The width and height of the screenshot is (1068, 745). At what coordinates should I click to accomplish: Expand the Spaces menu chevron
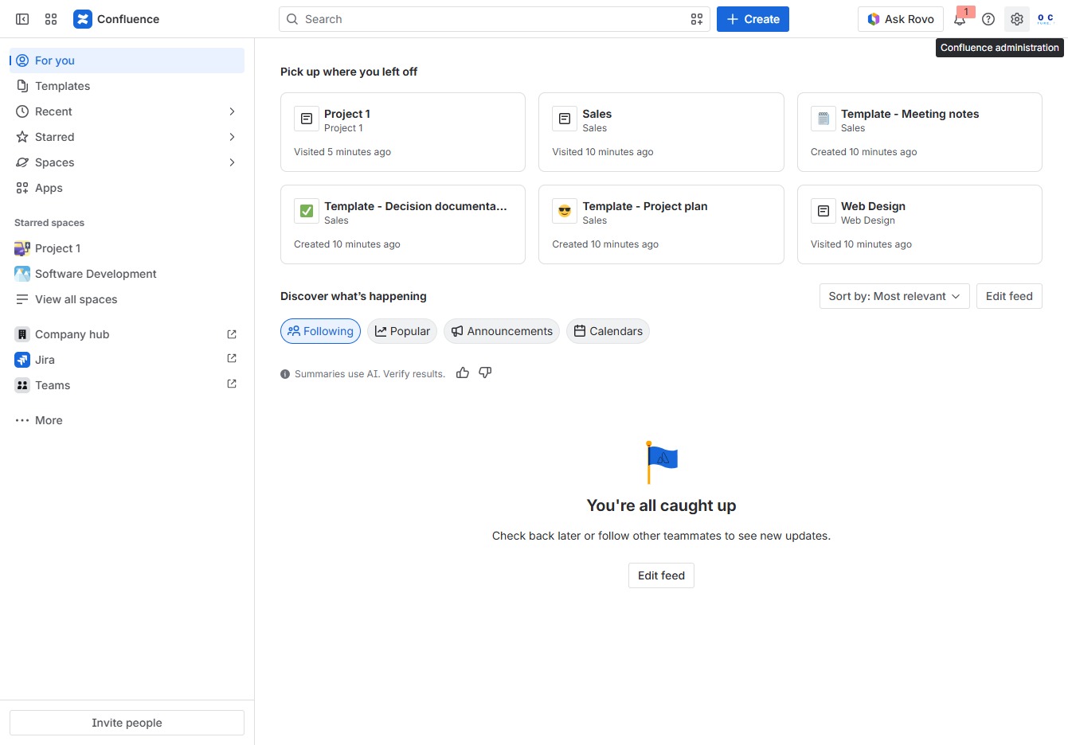[232, 162]
